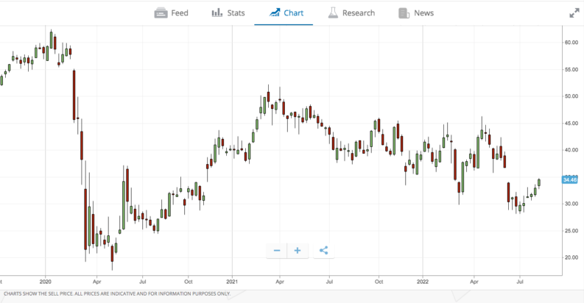Click the Stats bar graph icon
This screenshot has height=303, width=584.
[x=217, y=13]
